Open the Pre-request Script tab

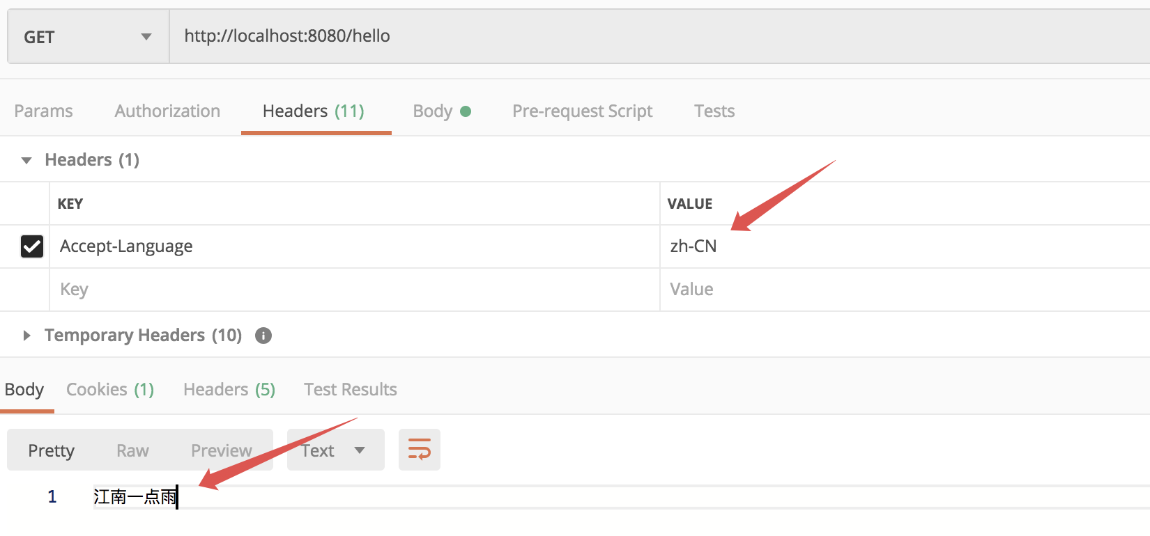coord(582,111)
